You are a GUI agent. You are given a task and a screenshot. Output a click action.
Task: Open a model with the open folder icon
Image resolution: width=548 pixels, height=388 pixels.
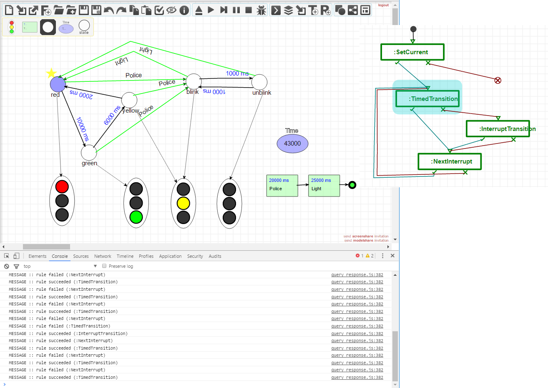[x=59, y=10]
